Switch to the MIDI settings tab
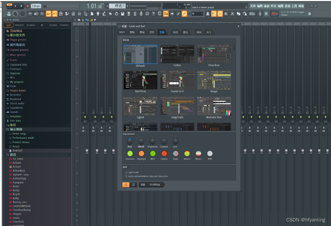Viewport: 331px width, 226px height. [122, 32]
